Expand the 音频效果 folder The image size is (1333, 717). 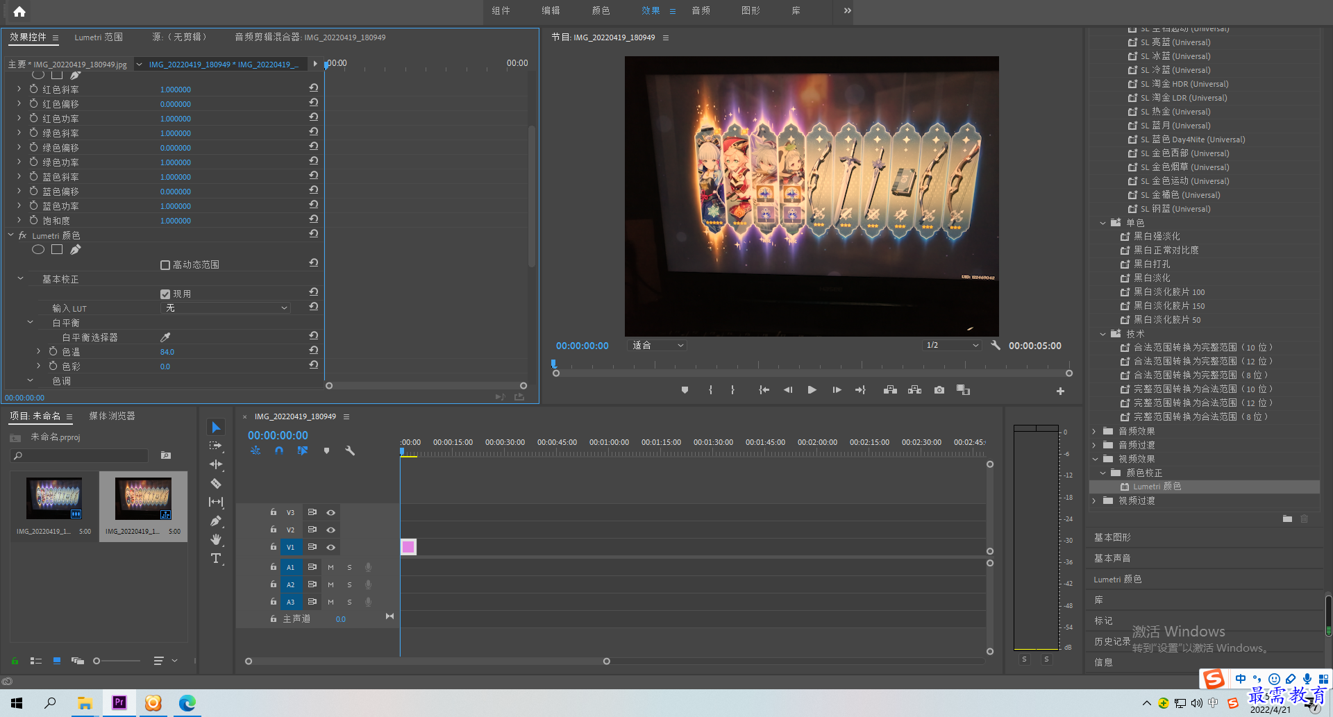pyautogui.click(x=1094, y=431)
